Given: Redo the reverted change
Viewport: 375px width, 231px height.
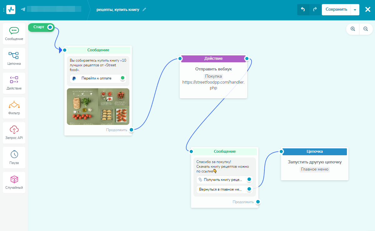Looking at the screenshot, I should point(315,9).
